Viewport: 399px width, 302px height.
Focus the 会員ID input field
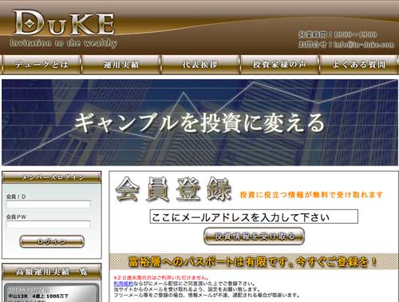(x=49, y=205)
